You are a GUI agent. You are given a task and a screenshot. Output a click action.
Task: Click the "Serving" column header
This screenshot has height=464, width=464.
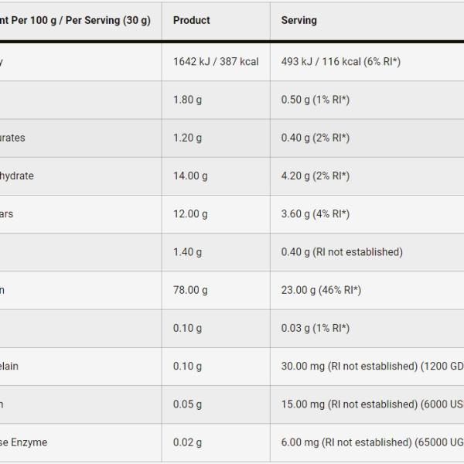(x=299, y=20)
